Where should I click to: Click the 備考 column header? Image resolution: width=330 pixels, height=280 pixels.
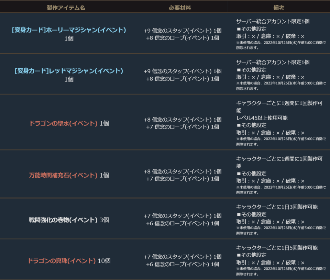[x=279, y=8]
